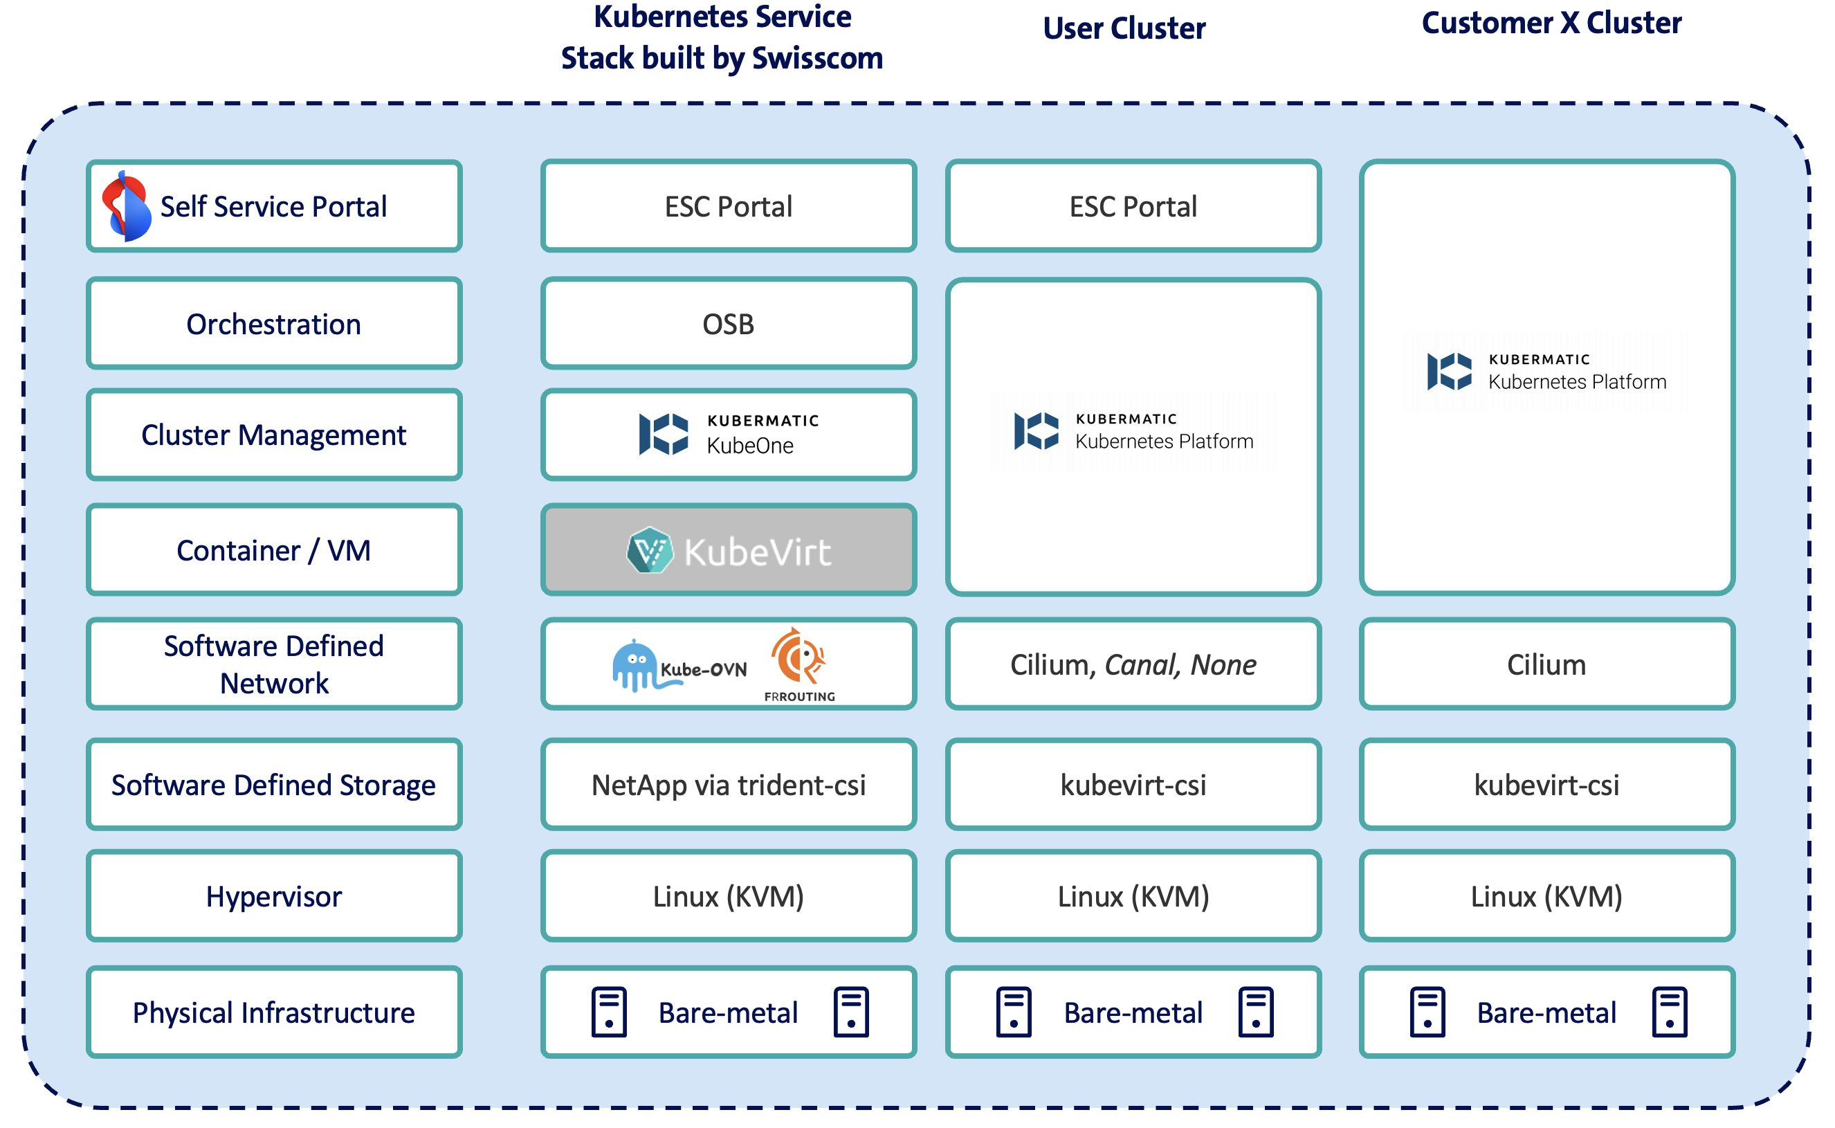
Task: Open the ESC Portal in Kubernetes Service column
Action: click(x=728, y=207)
